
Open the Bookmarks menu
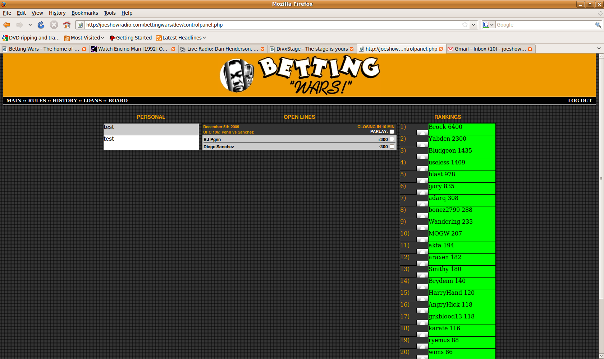[85, 13]
